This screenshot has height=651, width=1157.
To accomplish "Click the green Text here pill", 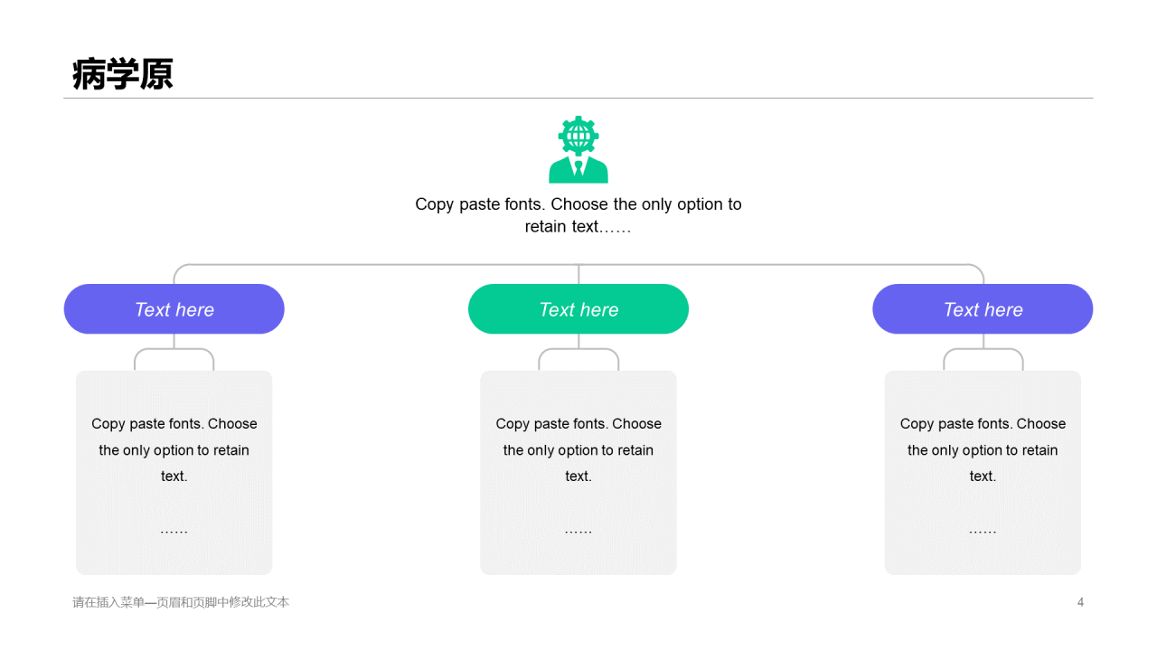I will coord(578,309).
